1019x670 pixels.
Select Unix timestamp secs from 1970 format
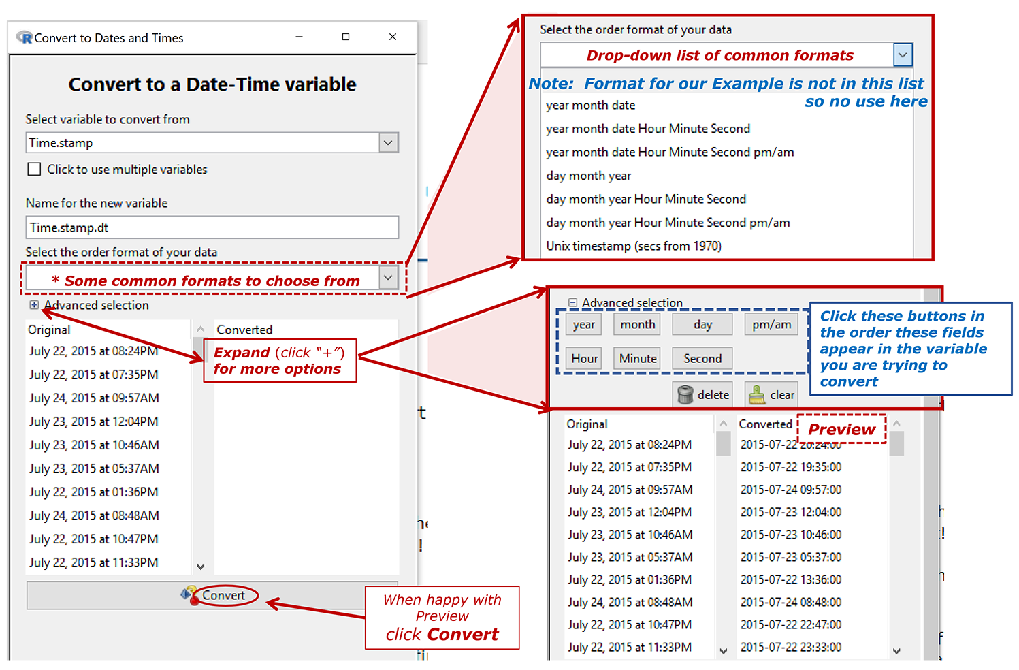click(633, 246)
